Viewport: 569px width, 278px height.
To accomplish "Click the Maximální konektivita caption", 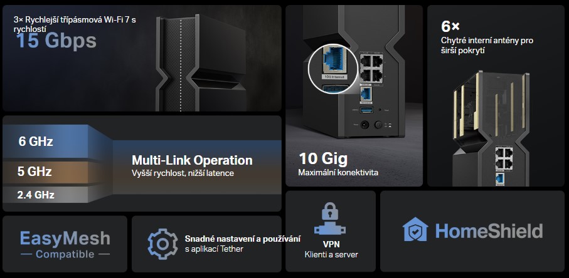I will (338, 173).
